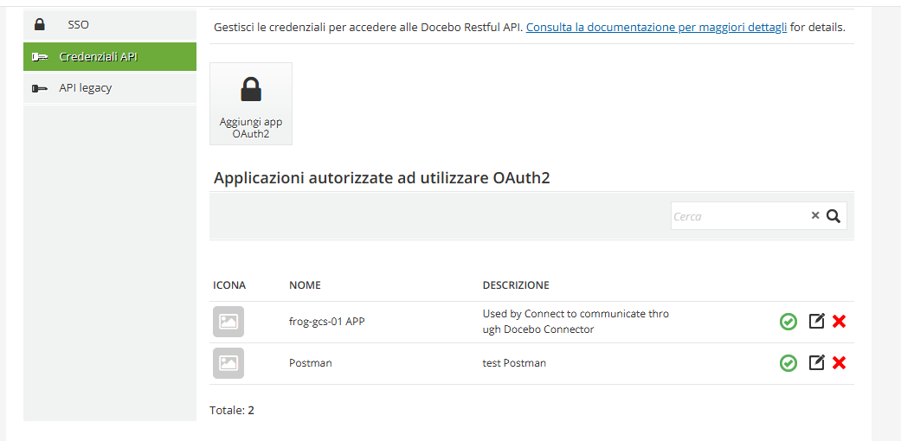901x441 pixels.
Task: Delete the Postman app entry
Action: [x=839, y=363]
